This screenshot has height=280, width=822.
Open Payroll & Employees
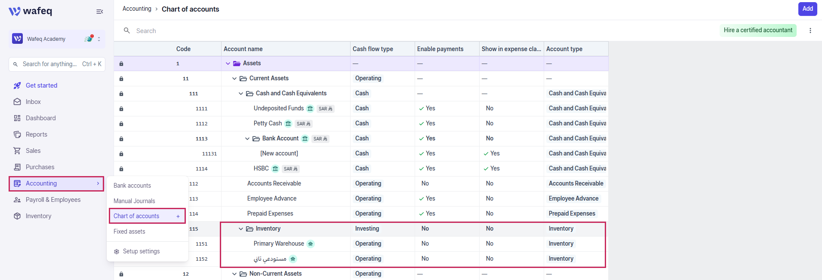coord(53,200)
